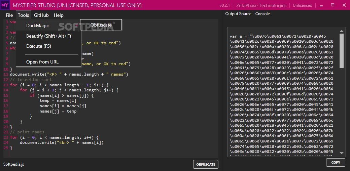Click the OBFUSCATE button below the editor

[x=206, y=164]
